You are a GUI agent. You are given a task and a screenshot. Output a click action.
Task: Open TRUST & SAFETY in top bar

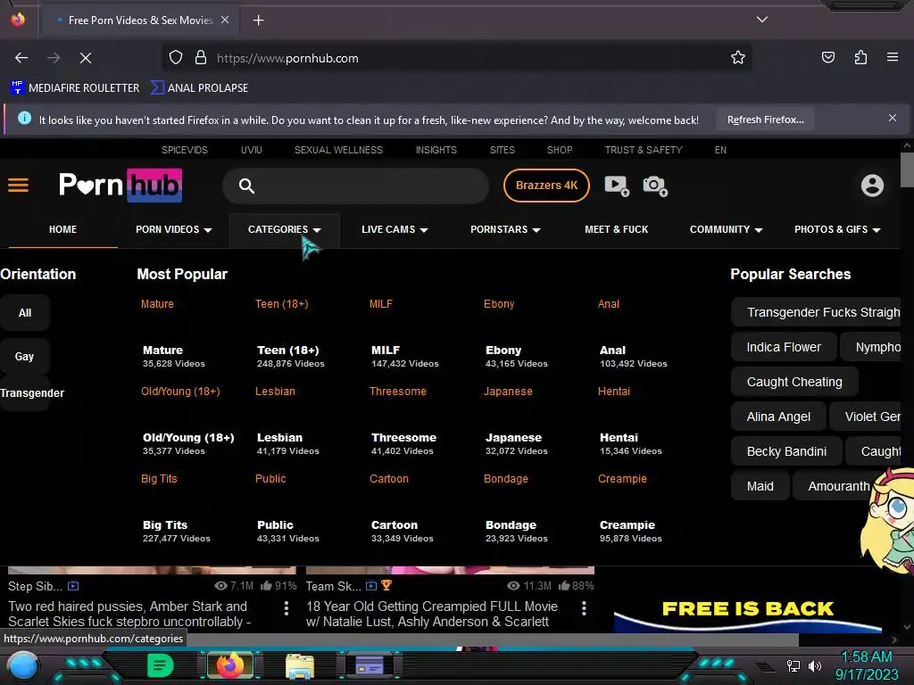(644, 150)
